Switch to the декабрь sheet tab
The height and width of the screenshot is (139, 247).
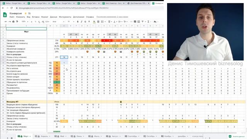[x=183, y=136]
